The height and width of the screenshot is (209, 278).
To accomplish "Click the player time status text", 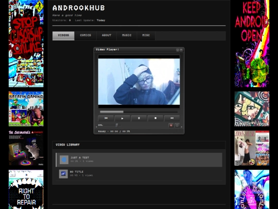I will [114, 132].
